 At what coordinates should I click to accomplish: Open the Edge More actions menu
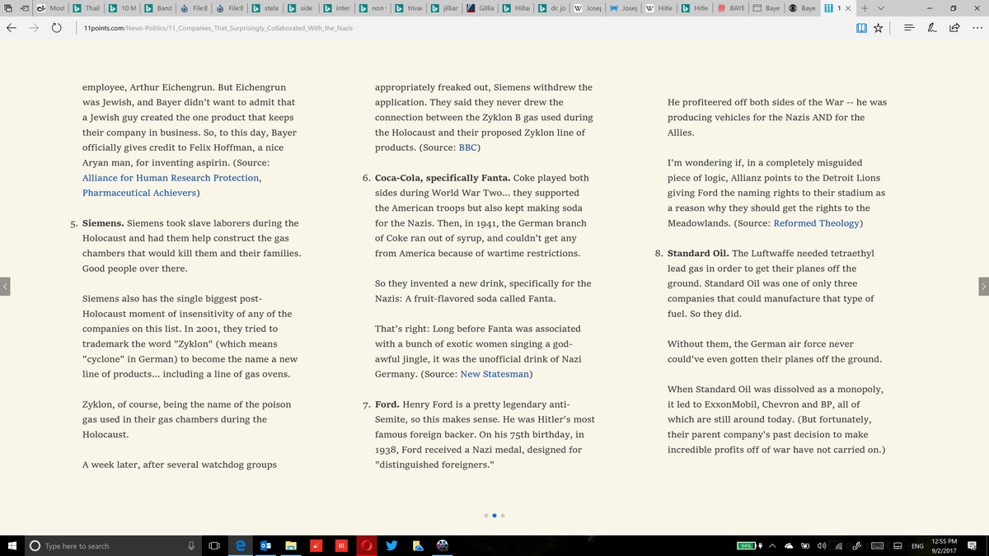tap(976, 27)
